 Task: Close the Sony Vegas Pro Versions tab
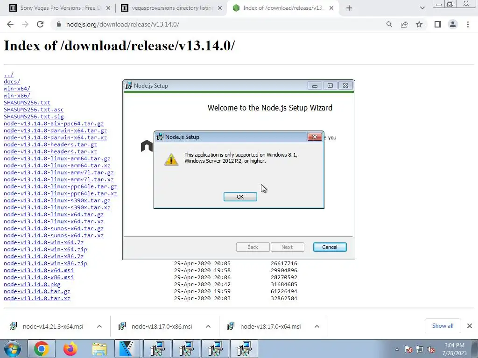[108, 8]
